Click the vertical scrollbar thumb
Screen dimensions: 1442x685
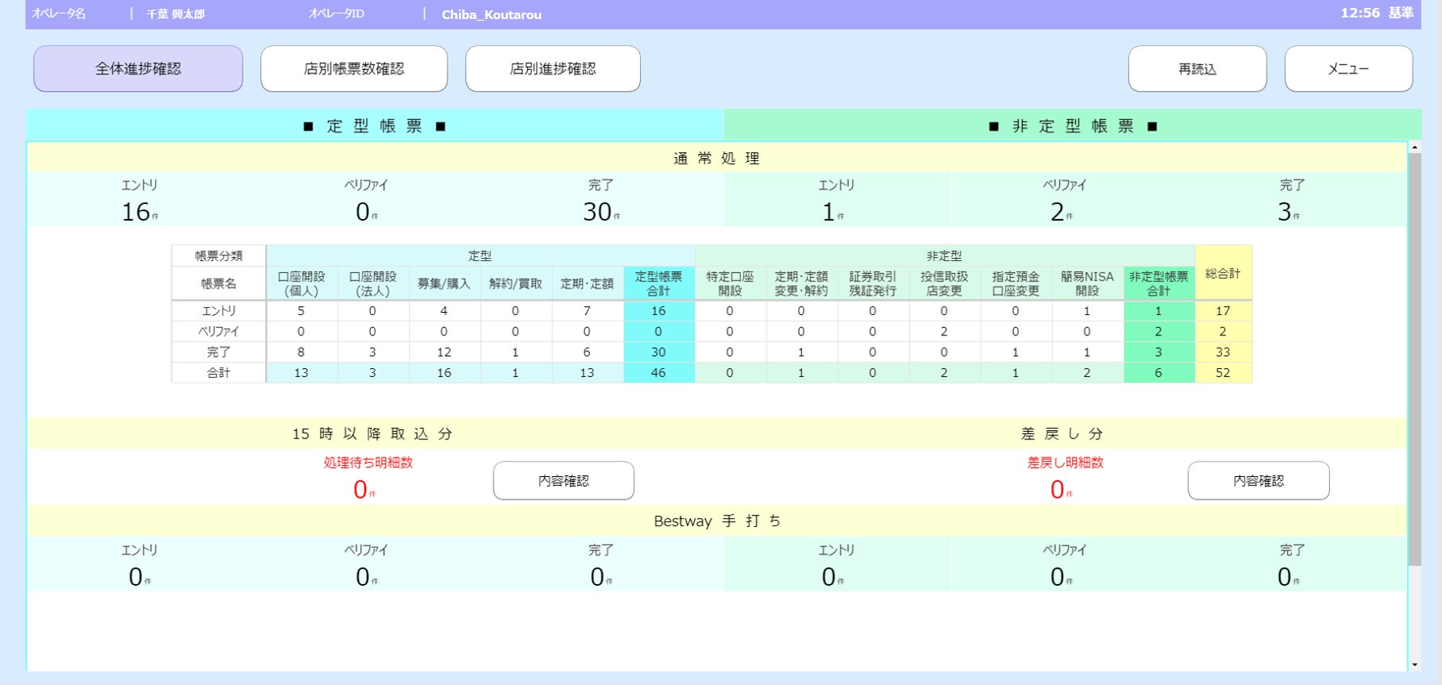click(x=1415, y=360)
